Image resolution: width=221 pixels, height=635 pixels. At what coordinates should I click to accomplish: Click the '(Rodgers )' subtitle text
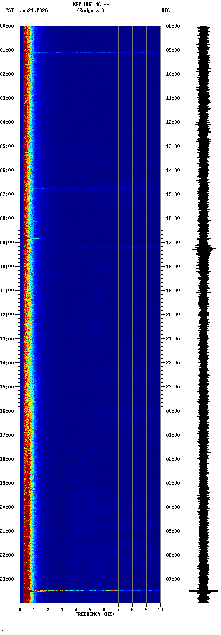pos(91,10)
